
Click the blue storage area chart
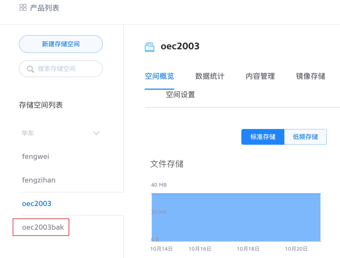click(236, 218)
